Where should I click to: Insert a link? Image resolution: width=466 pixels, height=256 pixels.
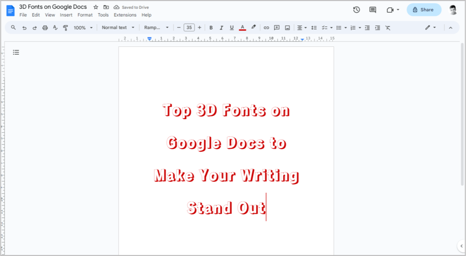coord(266,28)
